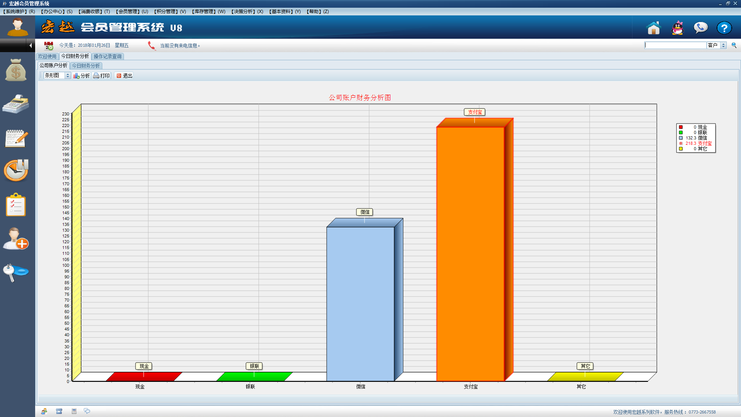This screenshot has width=741, height=417.
Task: Click the 退出 exit button
Action: point(124,76)
